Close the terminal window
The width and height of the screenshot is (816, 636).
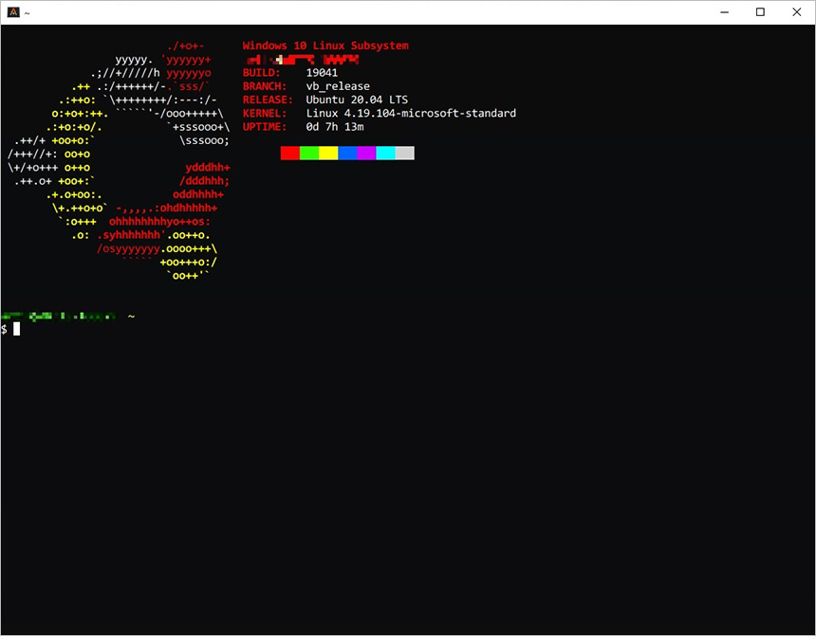tap(797, 12)
